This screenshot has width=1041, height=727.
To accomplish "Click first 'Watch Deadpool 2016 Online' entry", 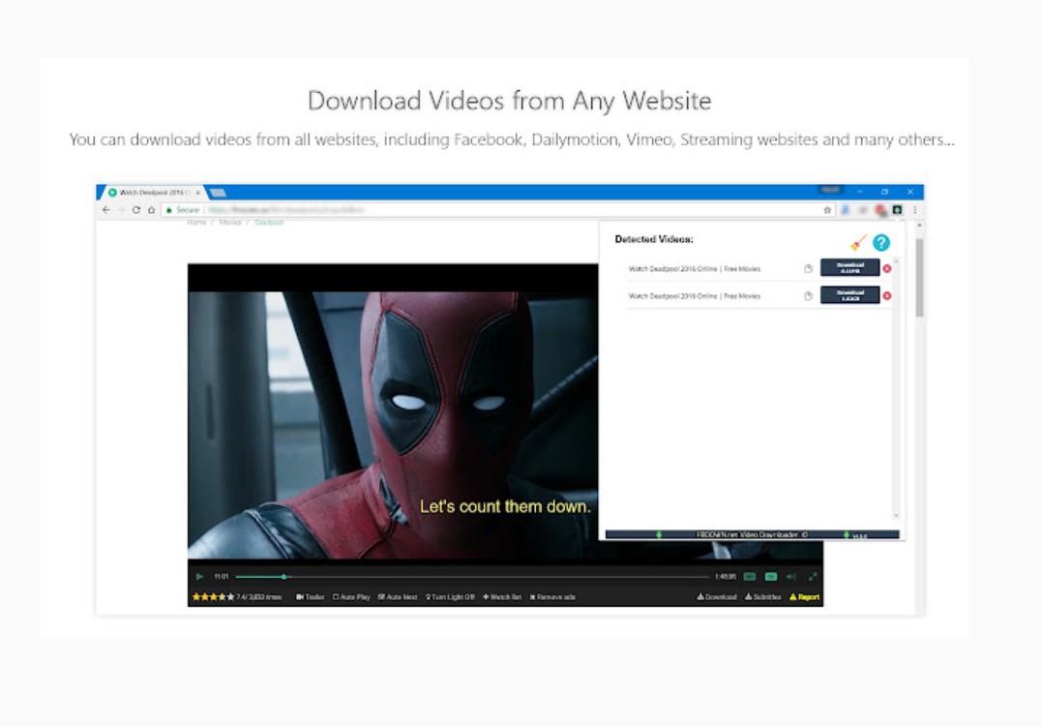I will coord(695,268).
